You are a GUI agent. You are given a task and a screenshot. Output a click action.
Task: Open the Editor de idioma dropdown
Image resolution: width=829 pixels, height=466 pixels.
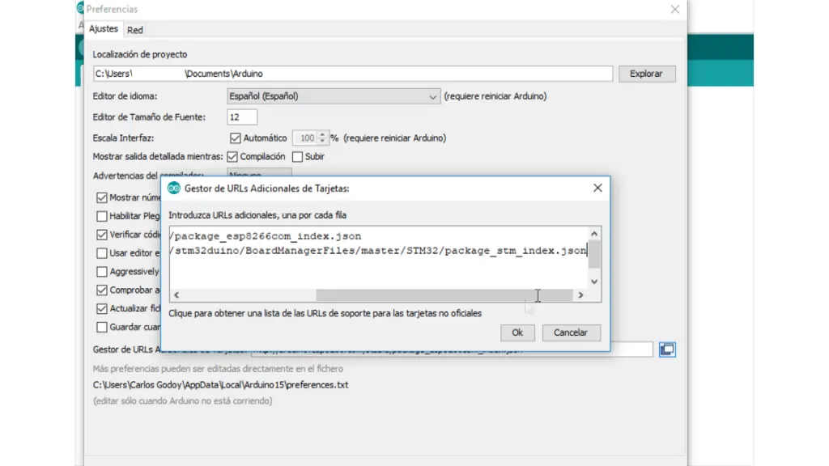click(x=334, y=96)
